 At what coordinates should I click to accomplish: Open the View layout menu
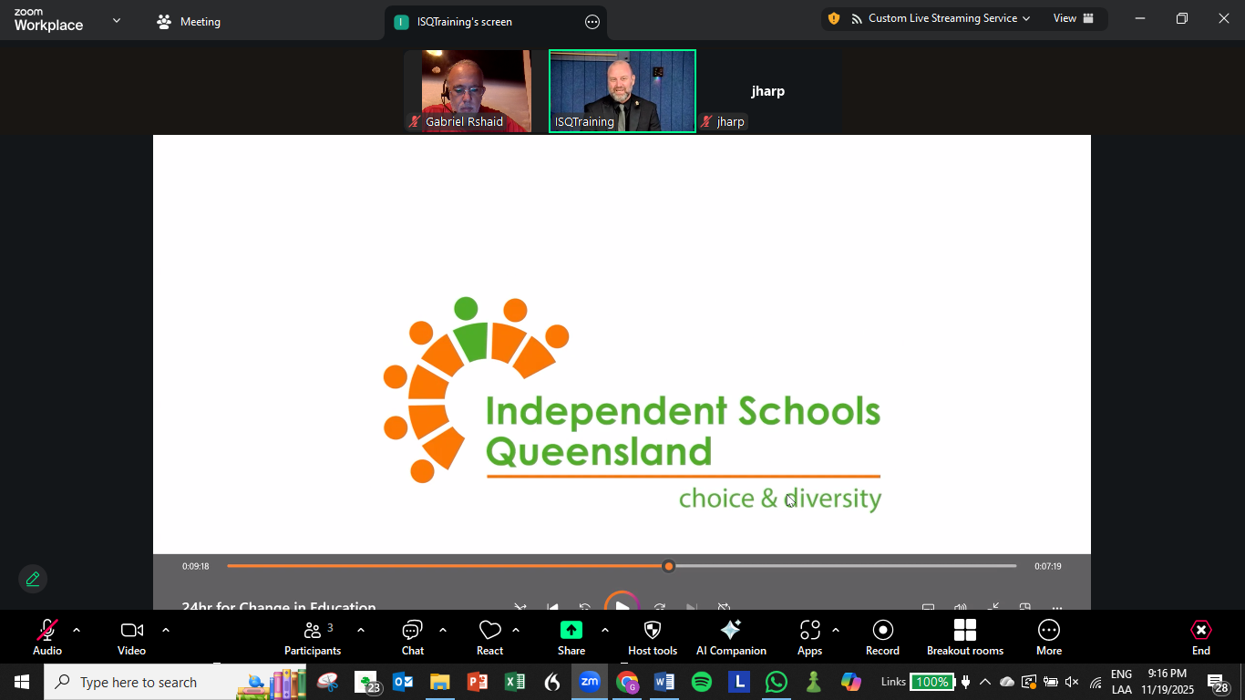tap(1074, 18)
